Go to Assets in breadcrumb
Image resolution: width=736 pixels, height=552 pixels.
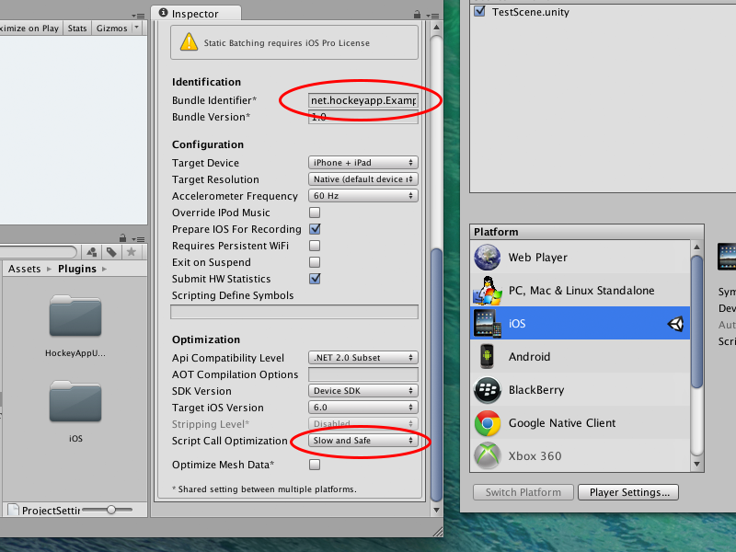coord(25,269)
